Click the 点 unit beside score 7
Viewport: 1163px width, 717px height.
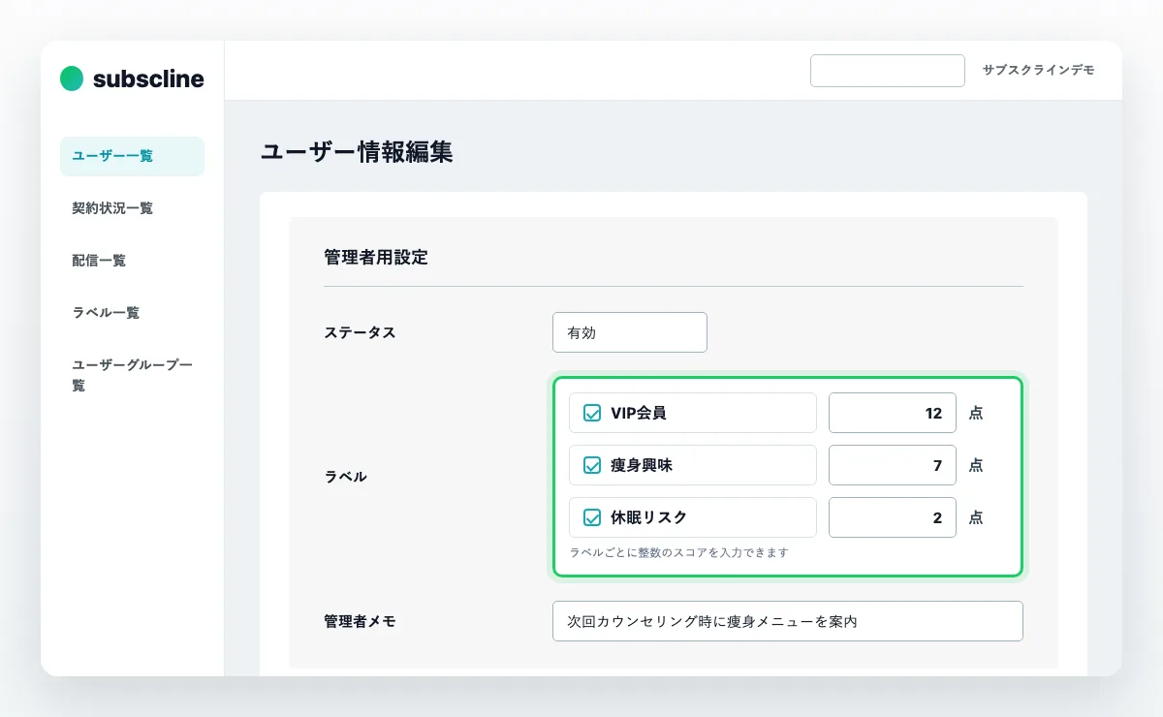coord(976,465)
